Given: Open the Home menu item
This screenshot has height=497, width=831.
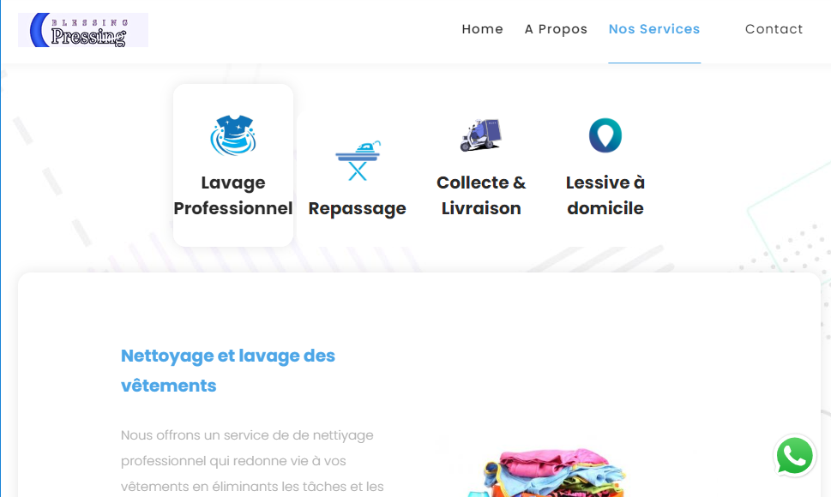Looking at the screenshot, I should coord(482,29).
